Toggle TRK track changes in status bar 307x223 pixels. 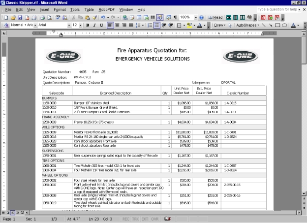(x=135, y=219)
